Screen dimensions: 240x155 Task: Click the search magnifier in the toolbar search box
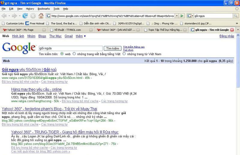235,16
